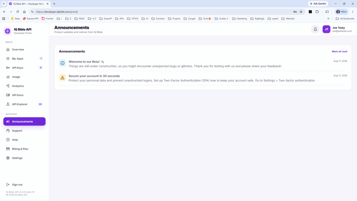The width and height of the screenshot is (357, 201).
Task: Expand the STOCK bookmarks folder
Action: click(x=133, y=19)
